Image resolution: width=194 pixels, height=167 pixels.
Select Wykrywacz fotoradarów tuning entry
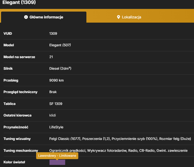tap(107, 151)
